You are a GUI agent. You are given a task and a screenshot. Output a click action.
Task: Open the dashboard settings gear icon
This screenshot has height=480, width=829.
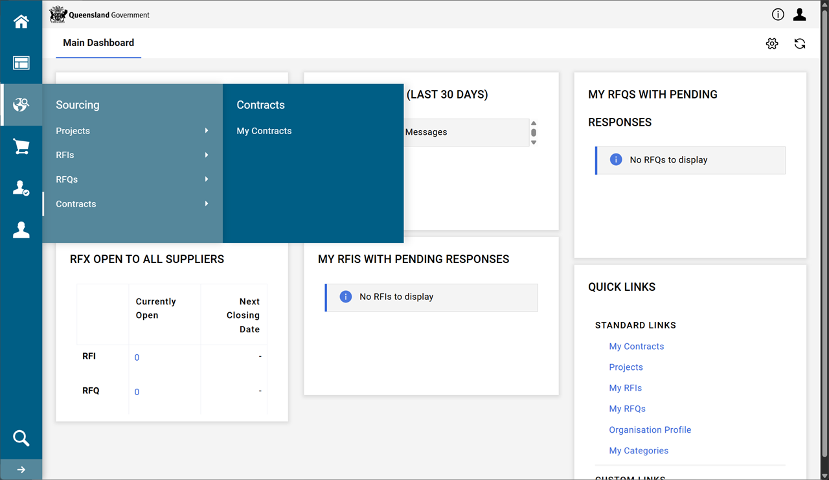point(771,43)
